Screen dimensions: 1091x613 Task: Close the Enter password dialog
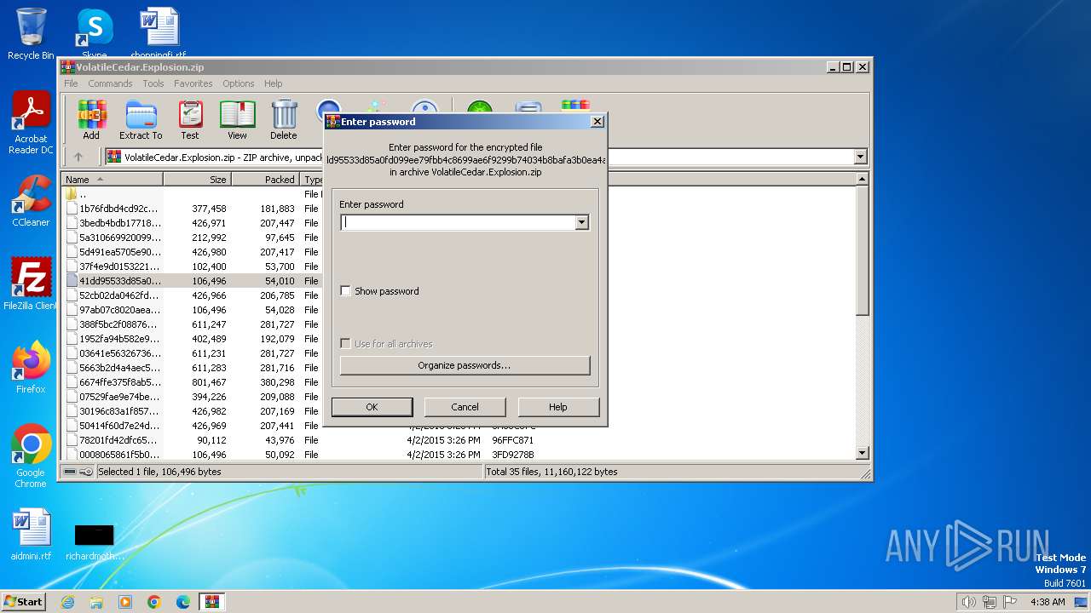(x=597, y=122)
